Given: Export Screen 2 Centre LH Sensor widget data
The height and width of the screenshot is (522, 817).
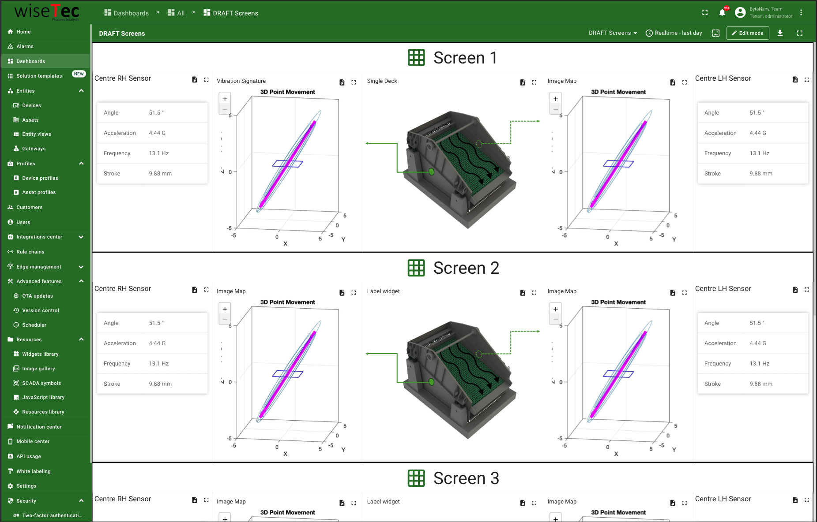Looking at the screenshot, I should 795,290.
